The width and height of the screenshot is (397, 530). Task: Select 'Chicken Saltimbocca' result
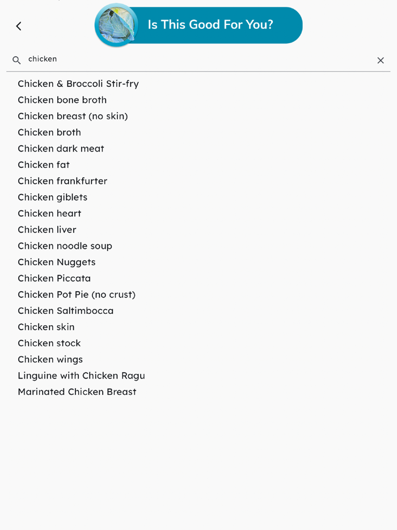[66, 310]
